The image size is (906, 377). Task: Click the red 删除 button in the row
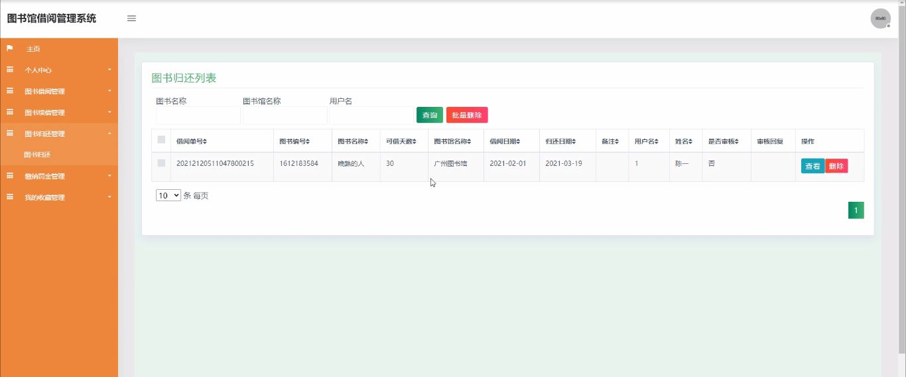tap(836, 166)
